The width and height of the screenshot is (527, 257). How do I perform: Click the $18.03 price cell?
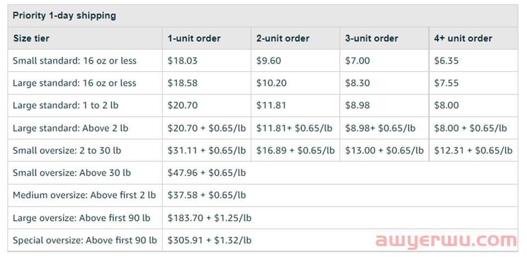pyautogui.click(x=182, y=61)
